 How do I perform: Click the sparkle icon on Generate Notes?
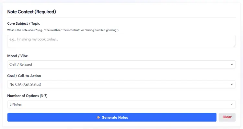pos(98,117)
